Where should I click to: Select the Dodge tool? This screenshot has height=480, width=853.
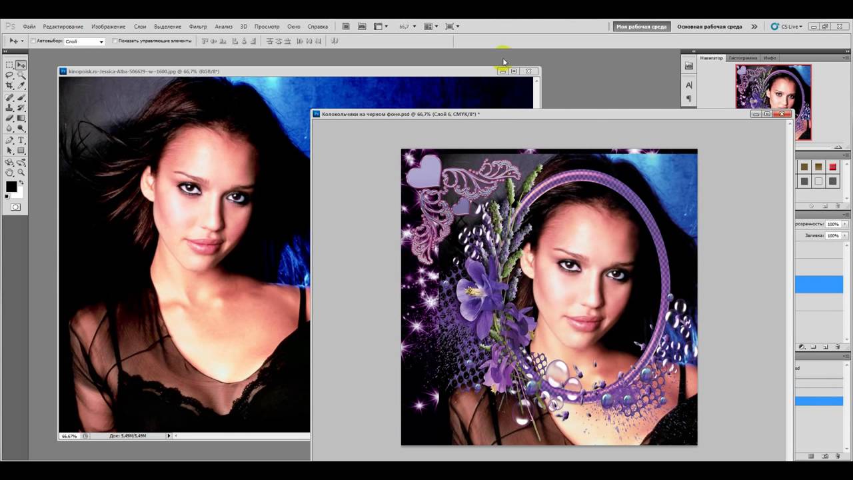tap(21, 128)
